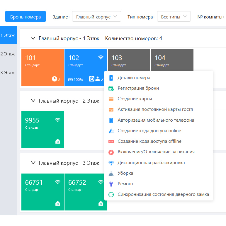The height and width of the screenshot is (226, 226).
Task: Collapse the Главный корпус - 1 Этаж section
Action: tap(33, 38)
